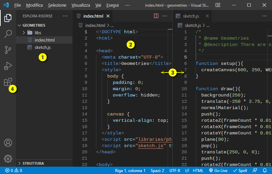Close the sketch.js tab

click(x=207, y=16)
